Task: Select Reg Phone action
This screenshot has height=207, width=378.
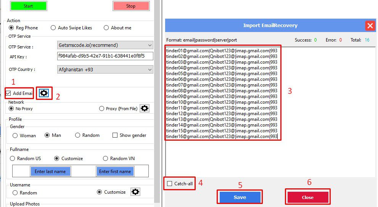Action: tap(23, 28)
